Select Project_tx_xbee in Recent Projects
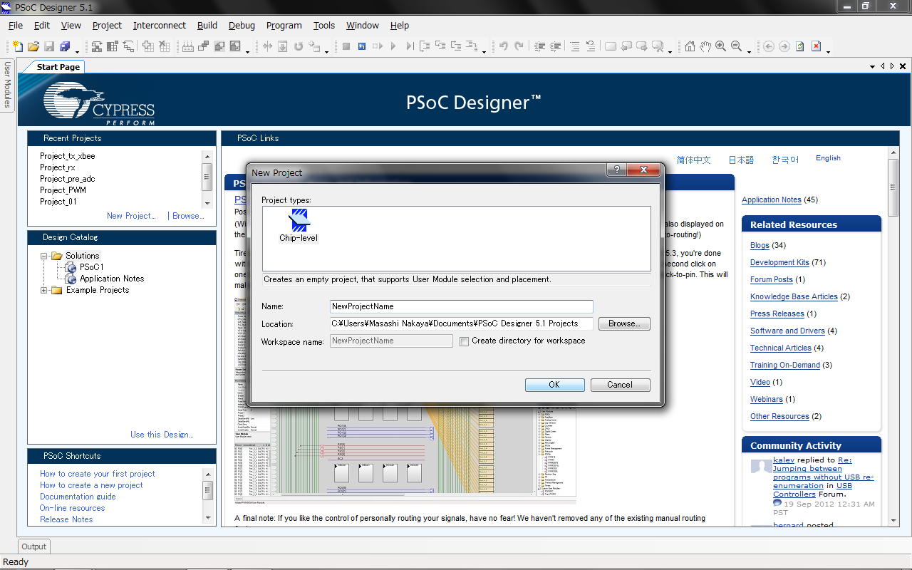Viewport: 912px width, 570px height. click(x=68, y=156)
